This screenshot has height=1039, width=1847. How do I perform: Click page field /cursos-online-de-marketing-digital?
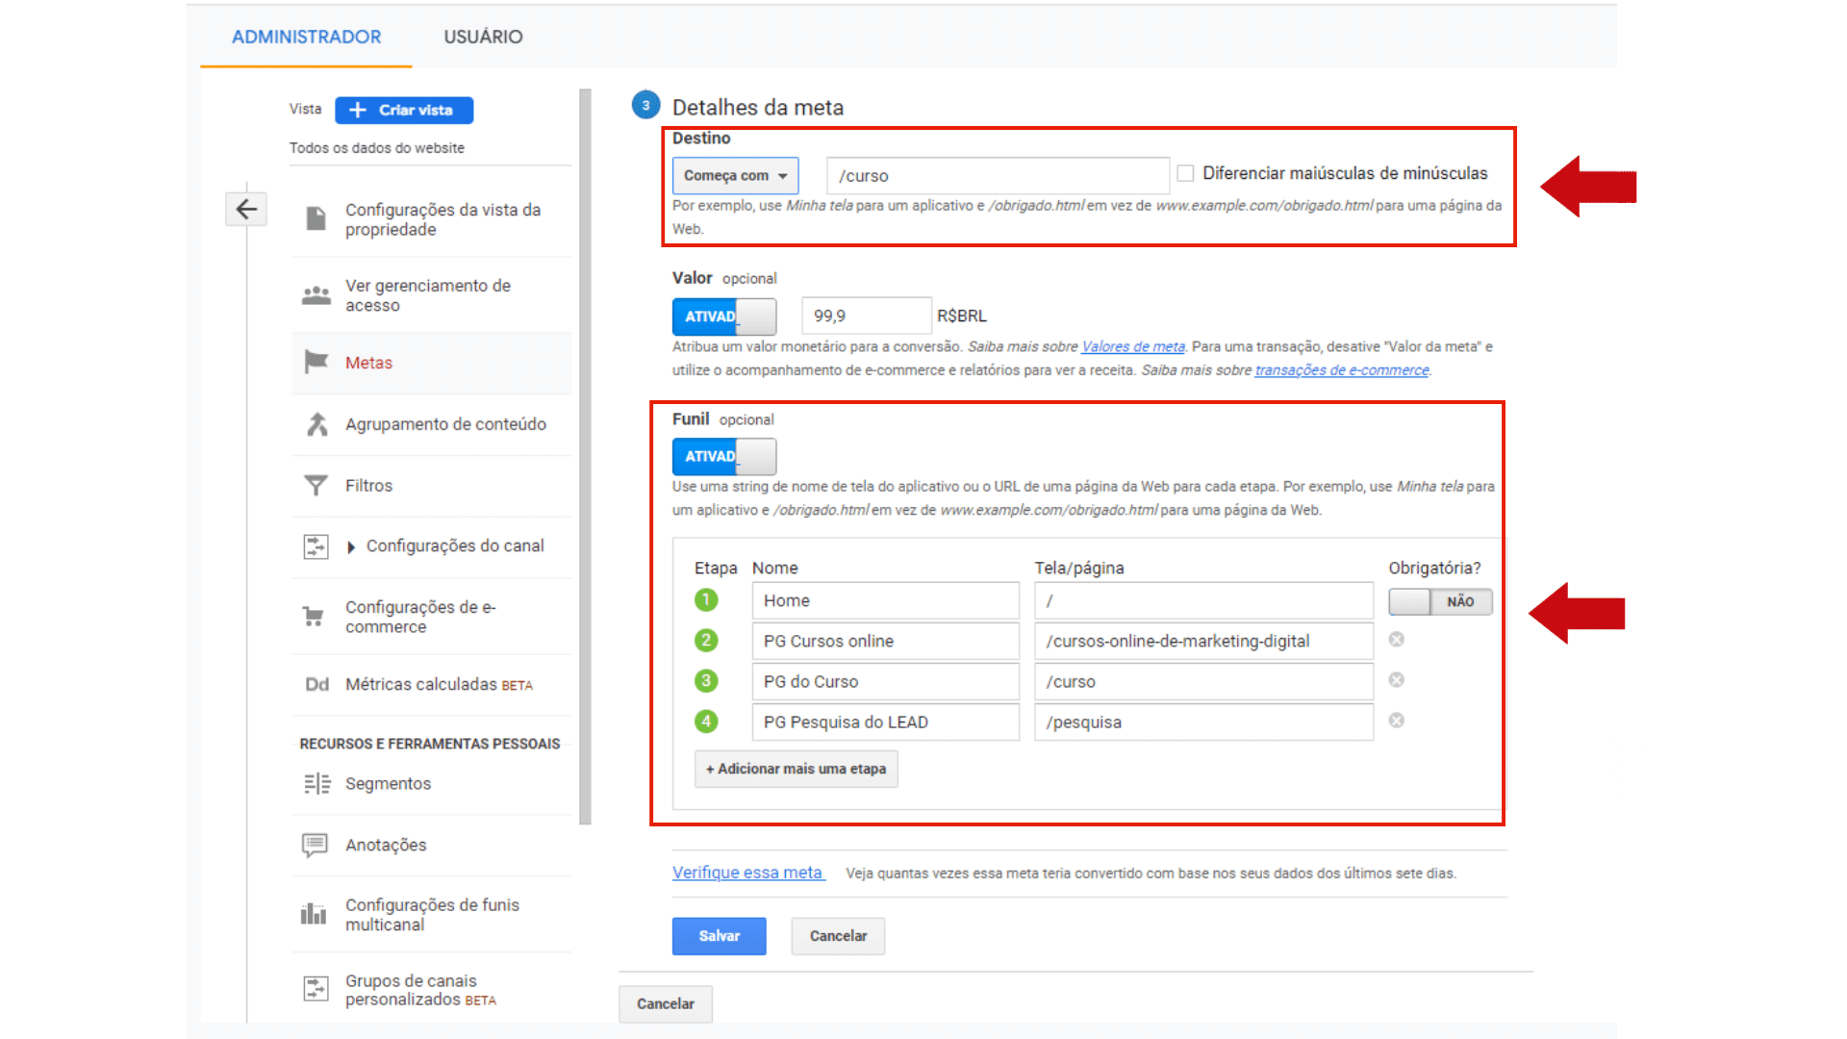pos(1203,641)
